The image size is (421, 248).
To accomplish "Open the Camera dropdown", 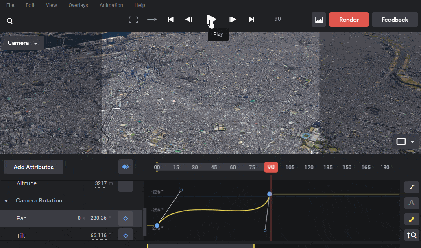I will tap(22, 43).
